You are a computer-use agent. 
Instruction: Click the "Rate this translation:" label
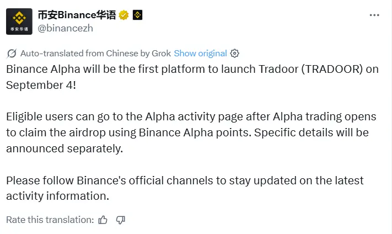coord(50,220)
